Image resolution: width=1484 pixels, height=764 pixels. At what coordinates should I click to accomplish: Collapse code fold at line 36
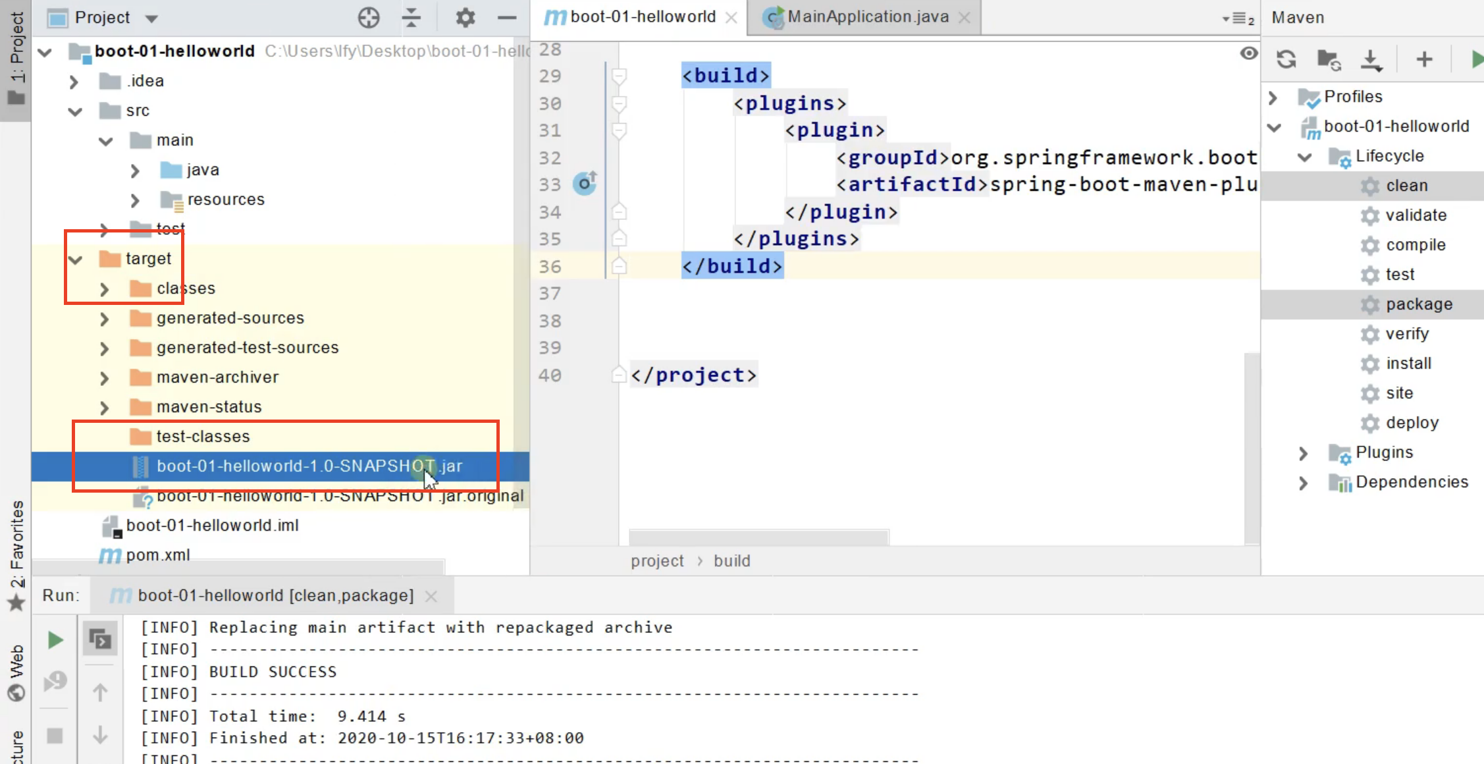pyautogui.click(x=619, y=266)
